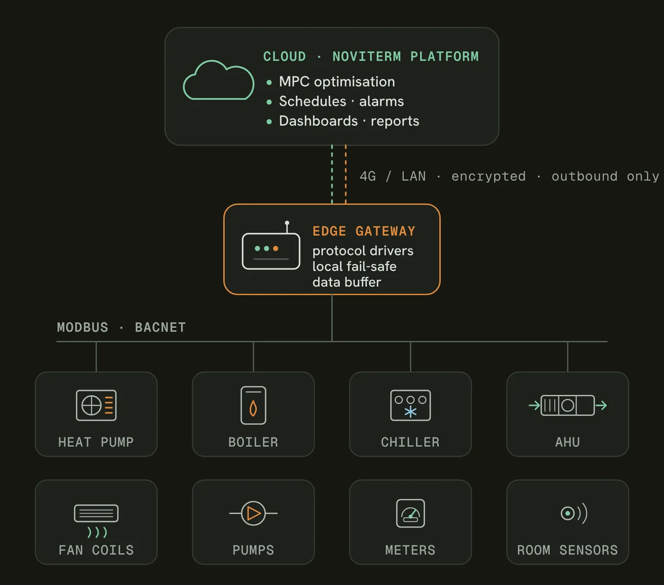Select the "AHU" label
664x585 pixels.
[x=567, y=442]
